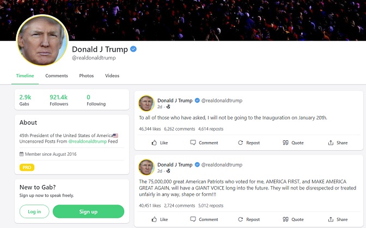Open the Photos tab
This screenshot has height=228, width=366.
click(x=86, y=76)
